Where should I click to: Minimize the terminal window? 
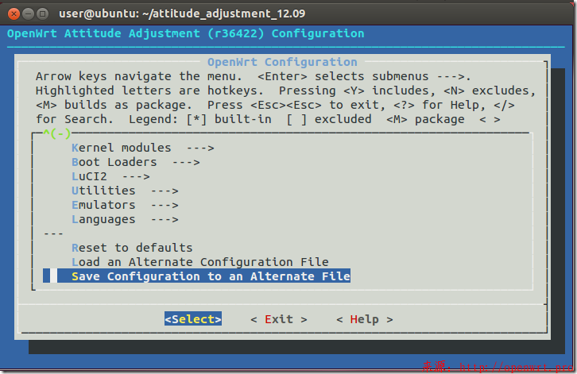coord(28,14)
